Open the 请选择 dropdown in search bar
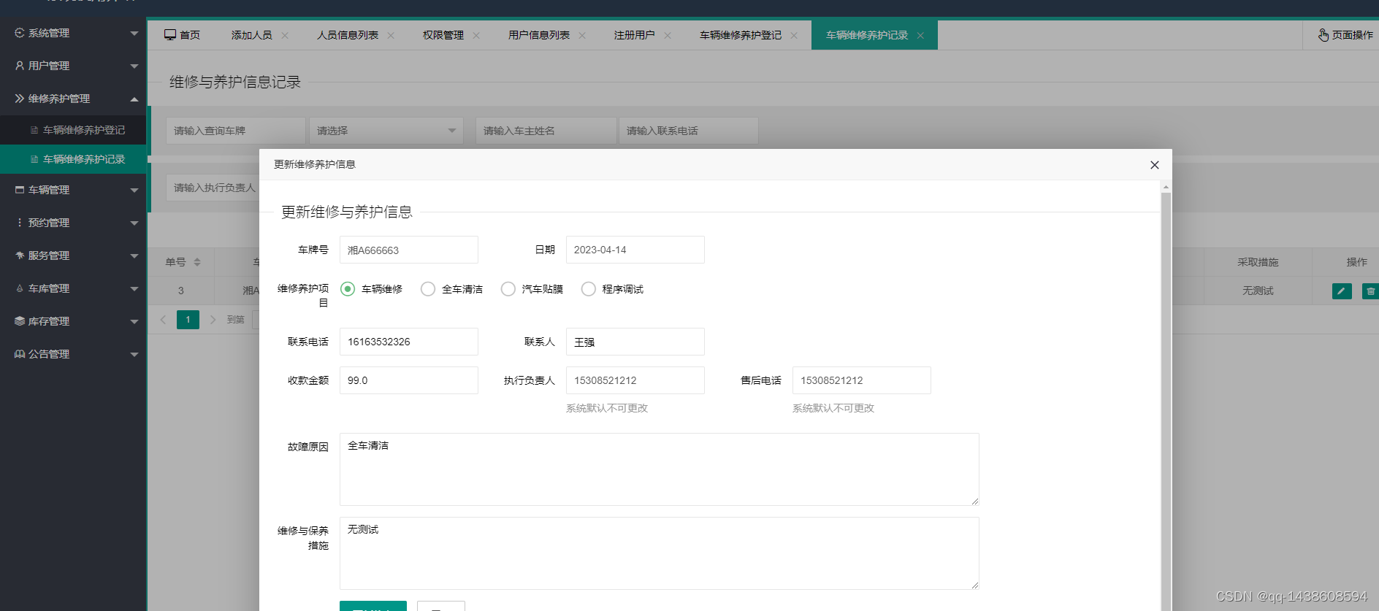Viewport: 1379px width, 611px height. (x=386, y=131)
